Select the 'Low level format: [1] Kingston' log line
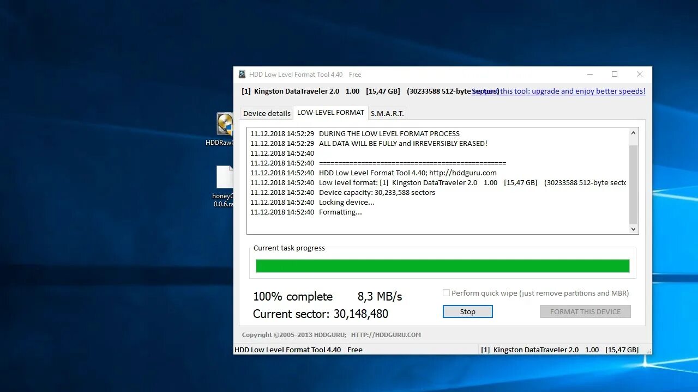698x392 pixels. click(x=438, y=183)
